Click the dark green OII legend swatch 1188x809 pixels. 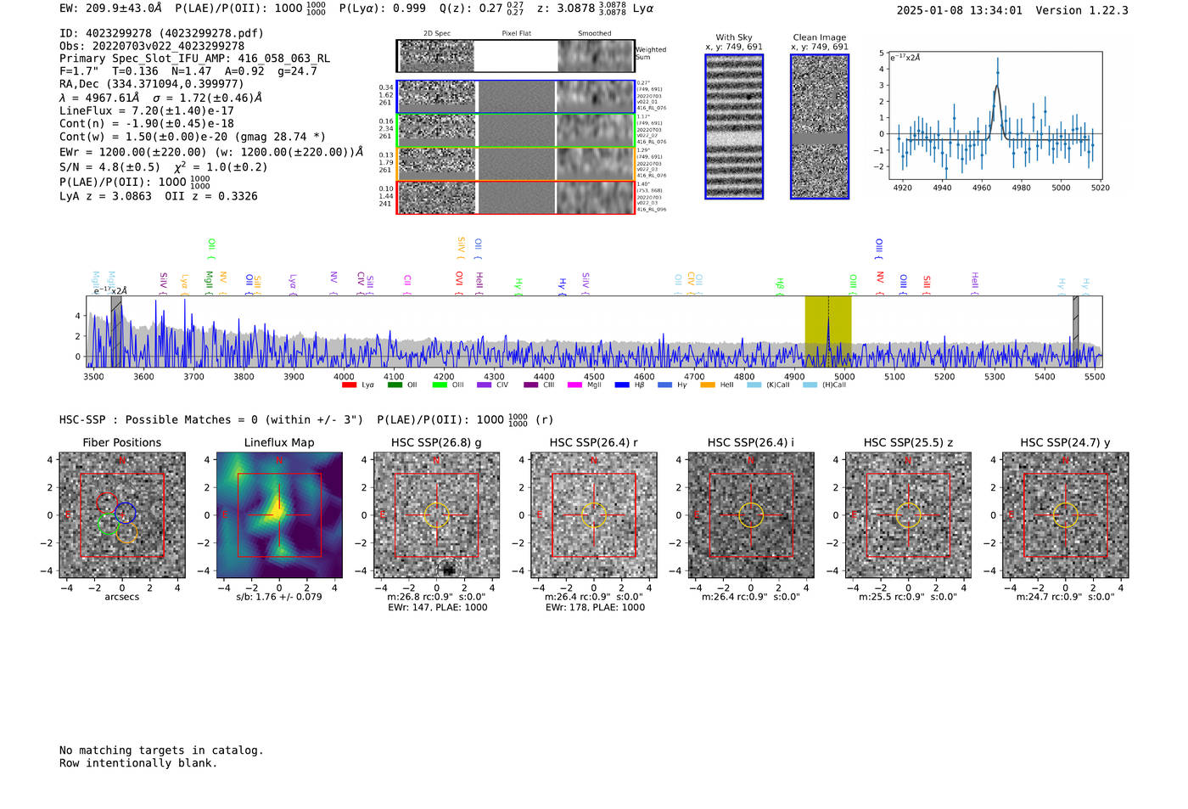coord(394,385)
